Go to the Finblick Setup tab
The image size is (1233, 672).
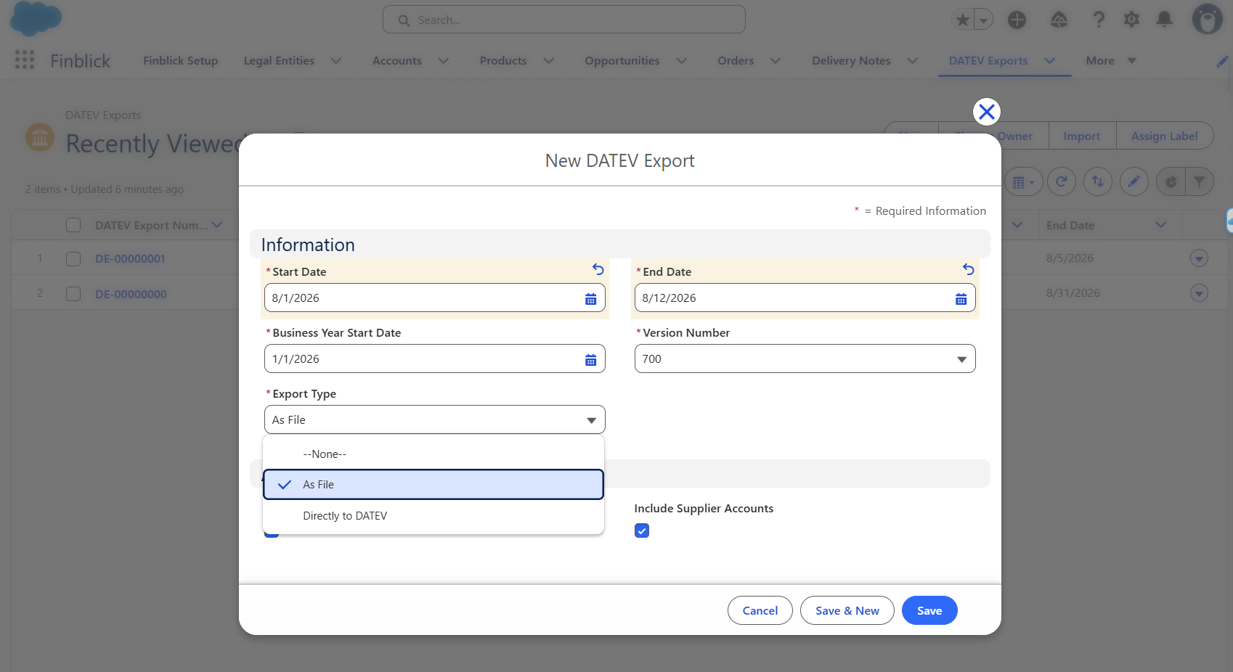point(181,61)
